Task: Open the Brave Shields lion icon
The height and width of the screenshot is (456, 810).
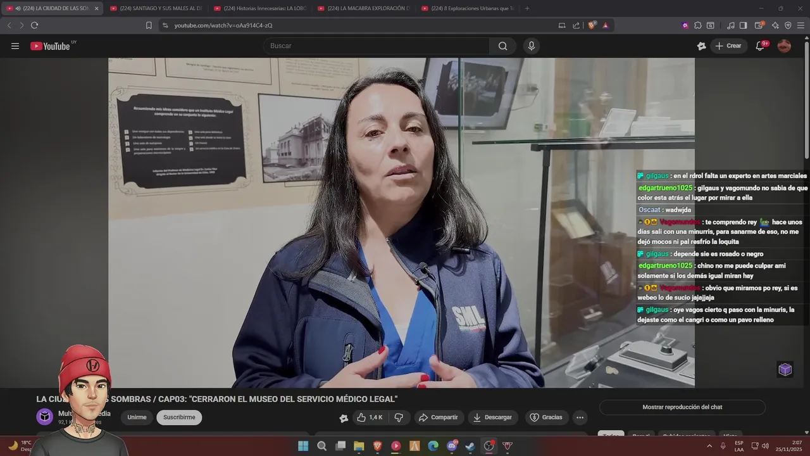Action: point(592,25)
